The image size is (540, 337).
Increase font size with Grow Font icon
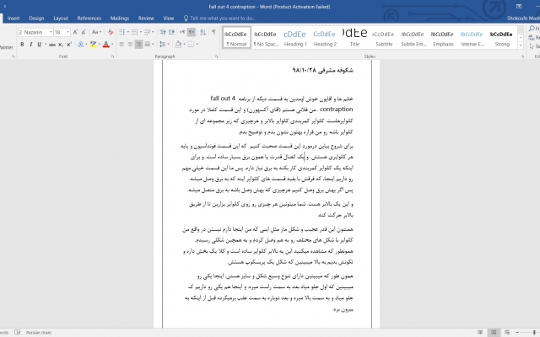(75, 32)
